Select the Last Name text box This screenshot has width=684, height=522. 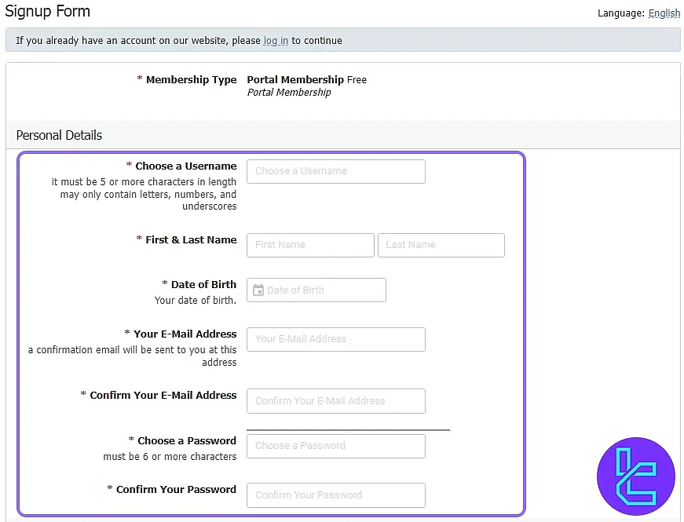click(x=441, y=245)
